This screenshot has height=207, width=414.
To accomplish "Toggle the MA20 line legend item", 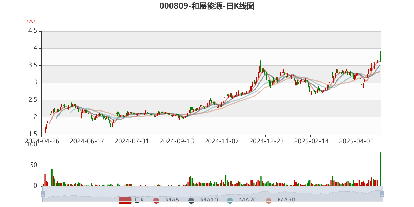I will pyautogui.click(x=240, y=200).
